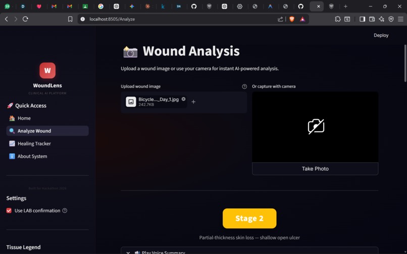The width and height of the screenshot is (407, 254).
Task: Show help tooltip for LAB confirmation
Action: [65, 211]
